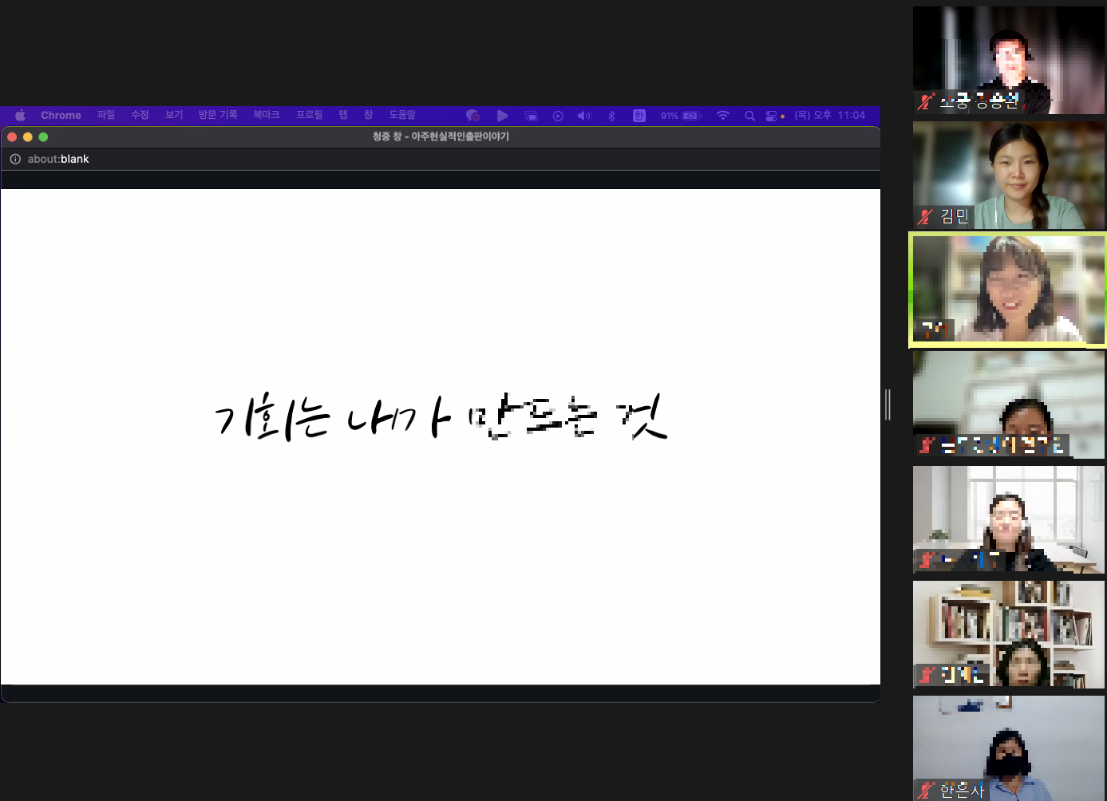
Task: Open the 방문 기록 menu
Action: pos(218,115)
